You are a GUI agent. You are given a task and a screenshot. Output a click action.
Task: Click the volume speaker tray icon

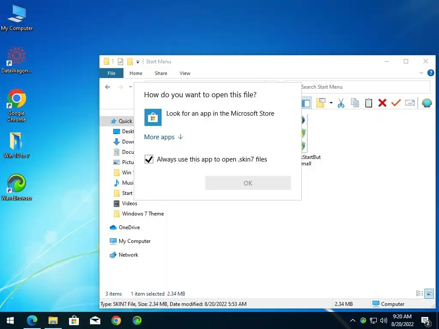(384, 320)
